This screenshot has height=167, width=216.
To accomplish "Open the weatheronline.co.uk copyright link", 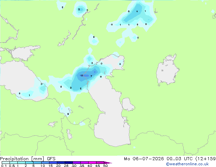I will coord(187,164).
